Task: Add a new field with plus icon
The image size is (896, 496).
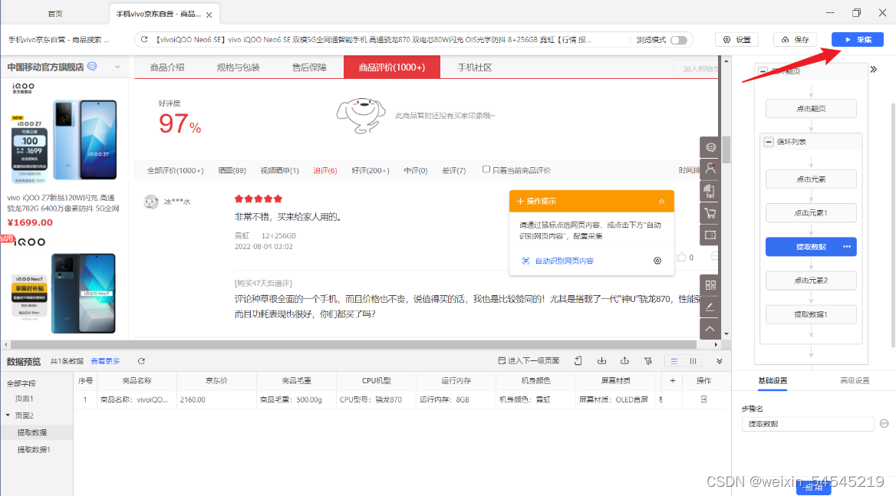Action: coord(673,381)
